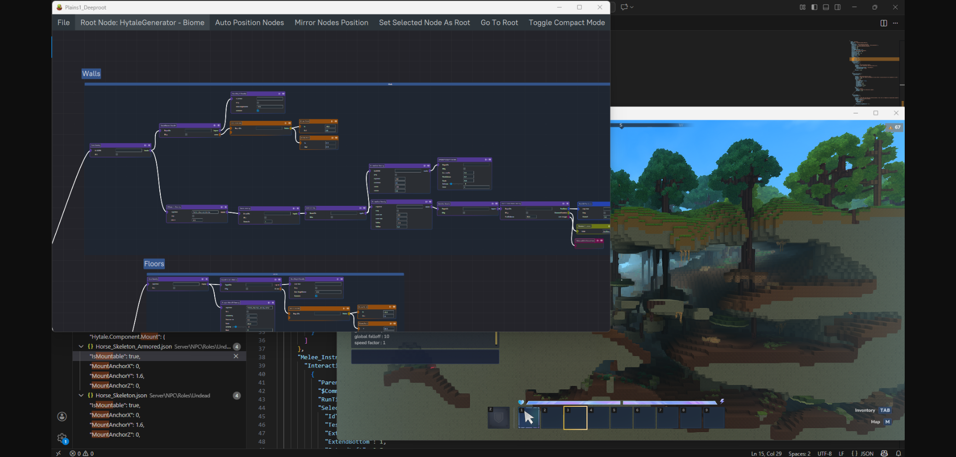Viewport: 956px width, 457px height.
Task: Open editor More Actions ellipsis
Action: coord(895,23)
